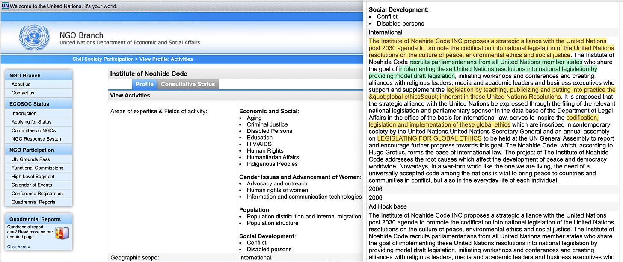623x262 pixels.
Task: Open High Level Segment link
Action: click(x=33, y=177)
